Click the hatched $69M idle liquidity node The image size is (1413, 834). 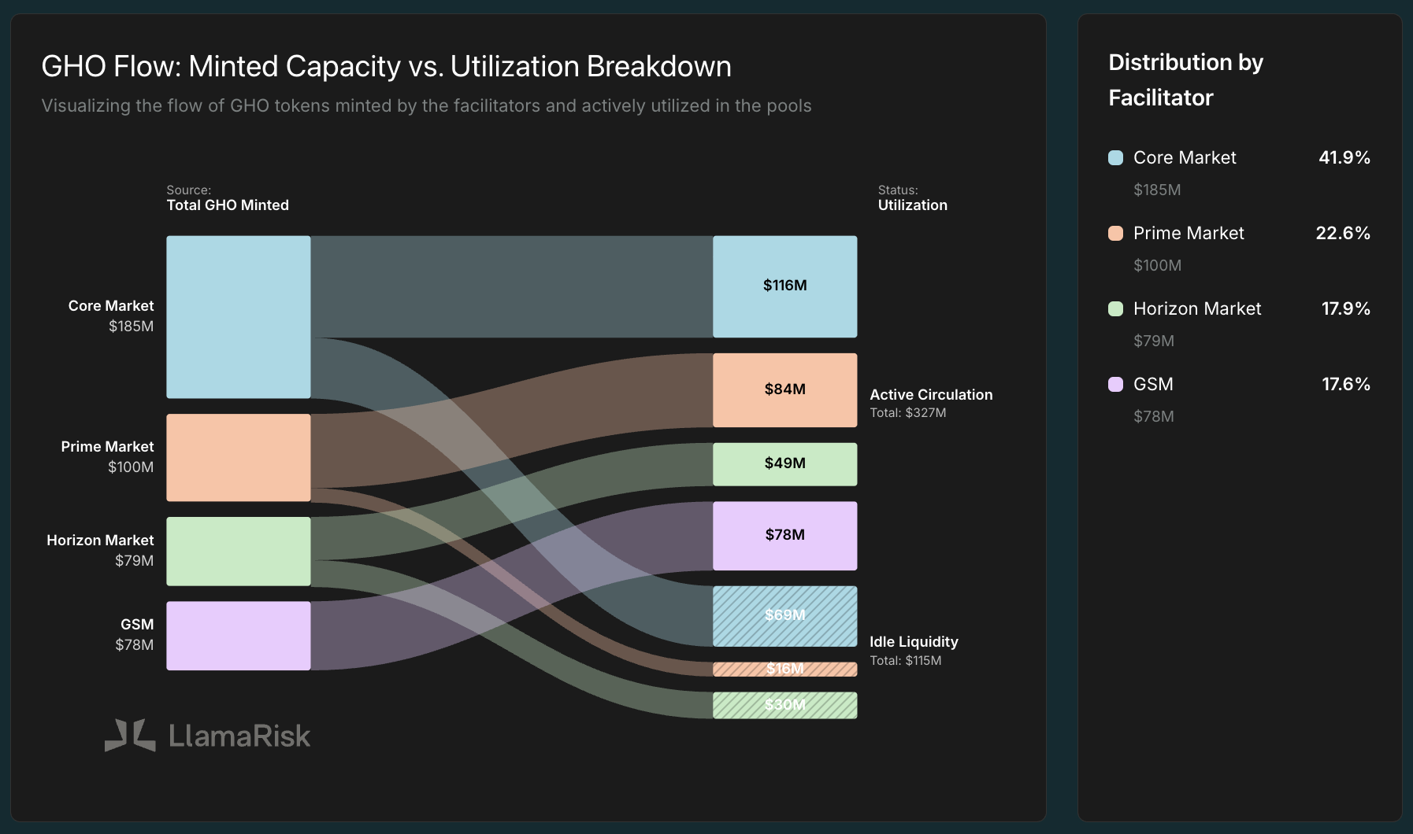coord(785,616)
